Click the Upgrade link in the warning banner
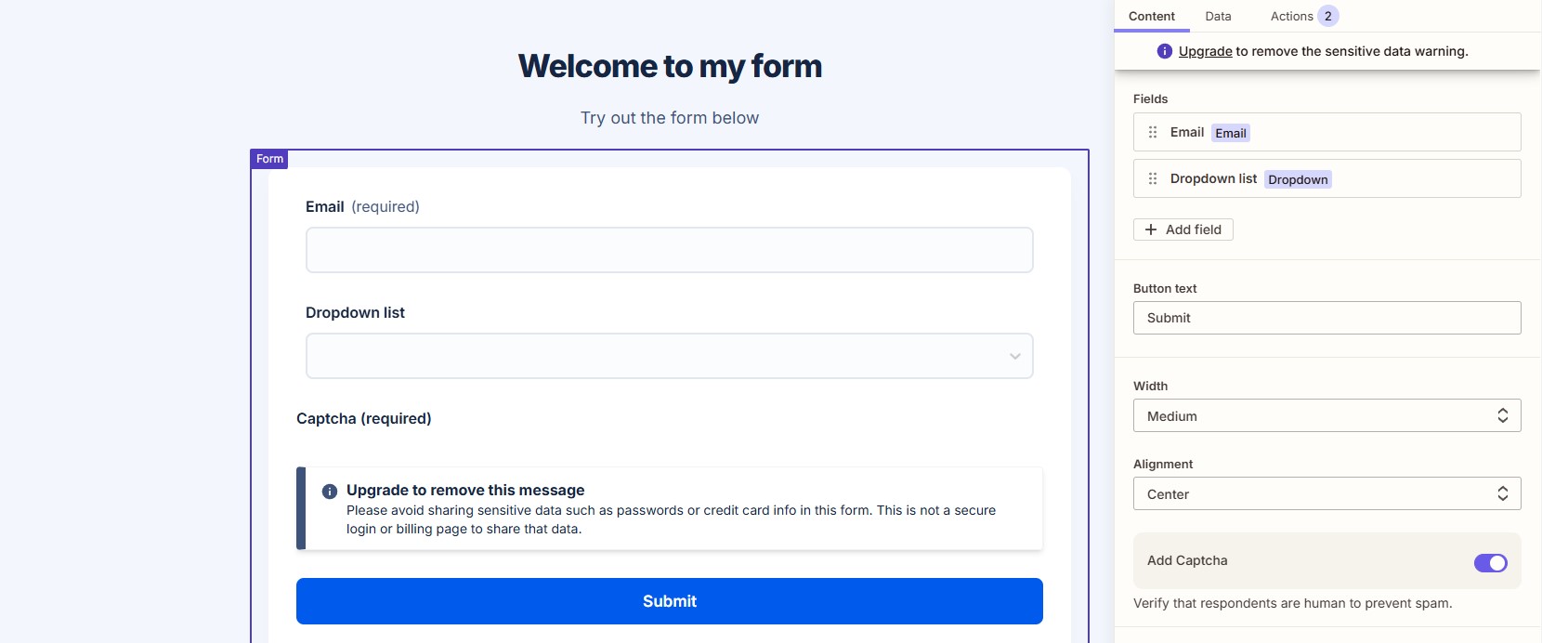 point(1204,51)
